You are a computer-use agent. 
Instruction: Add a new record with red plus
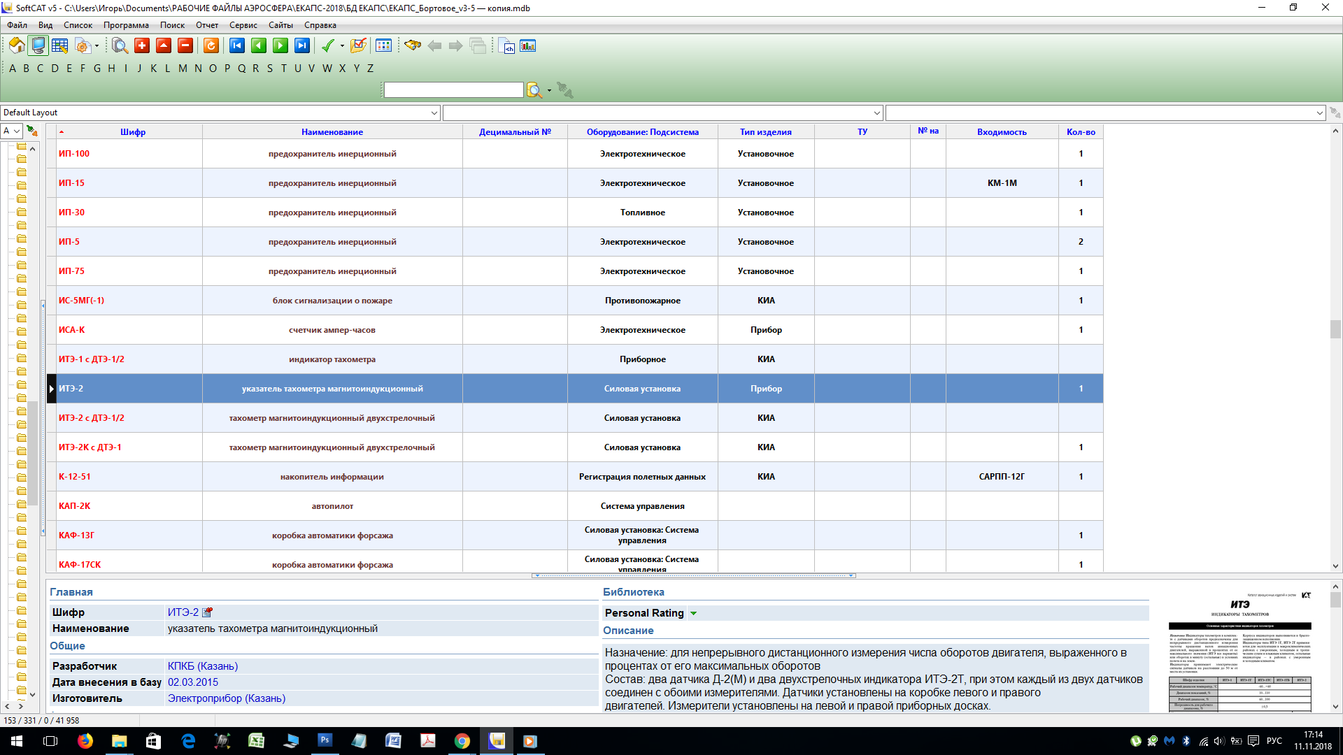click(x=142, y=46)
